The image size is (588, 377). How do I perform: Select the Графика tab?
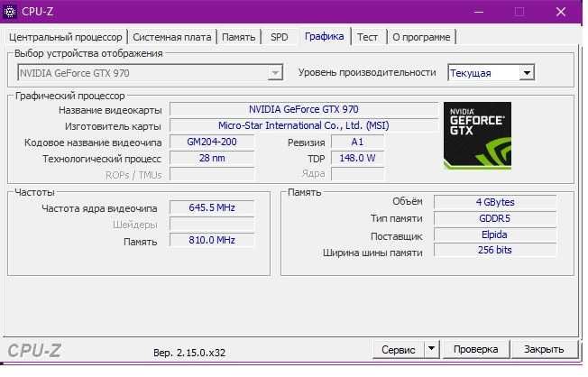tap(325, 36)
